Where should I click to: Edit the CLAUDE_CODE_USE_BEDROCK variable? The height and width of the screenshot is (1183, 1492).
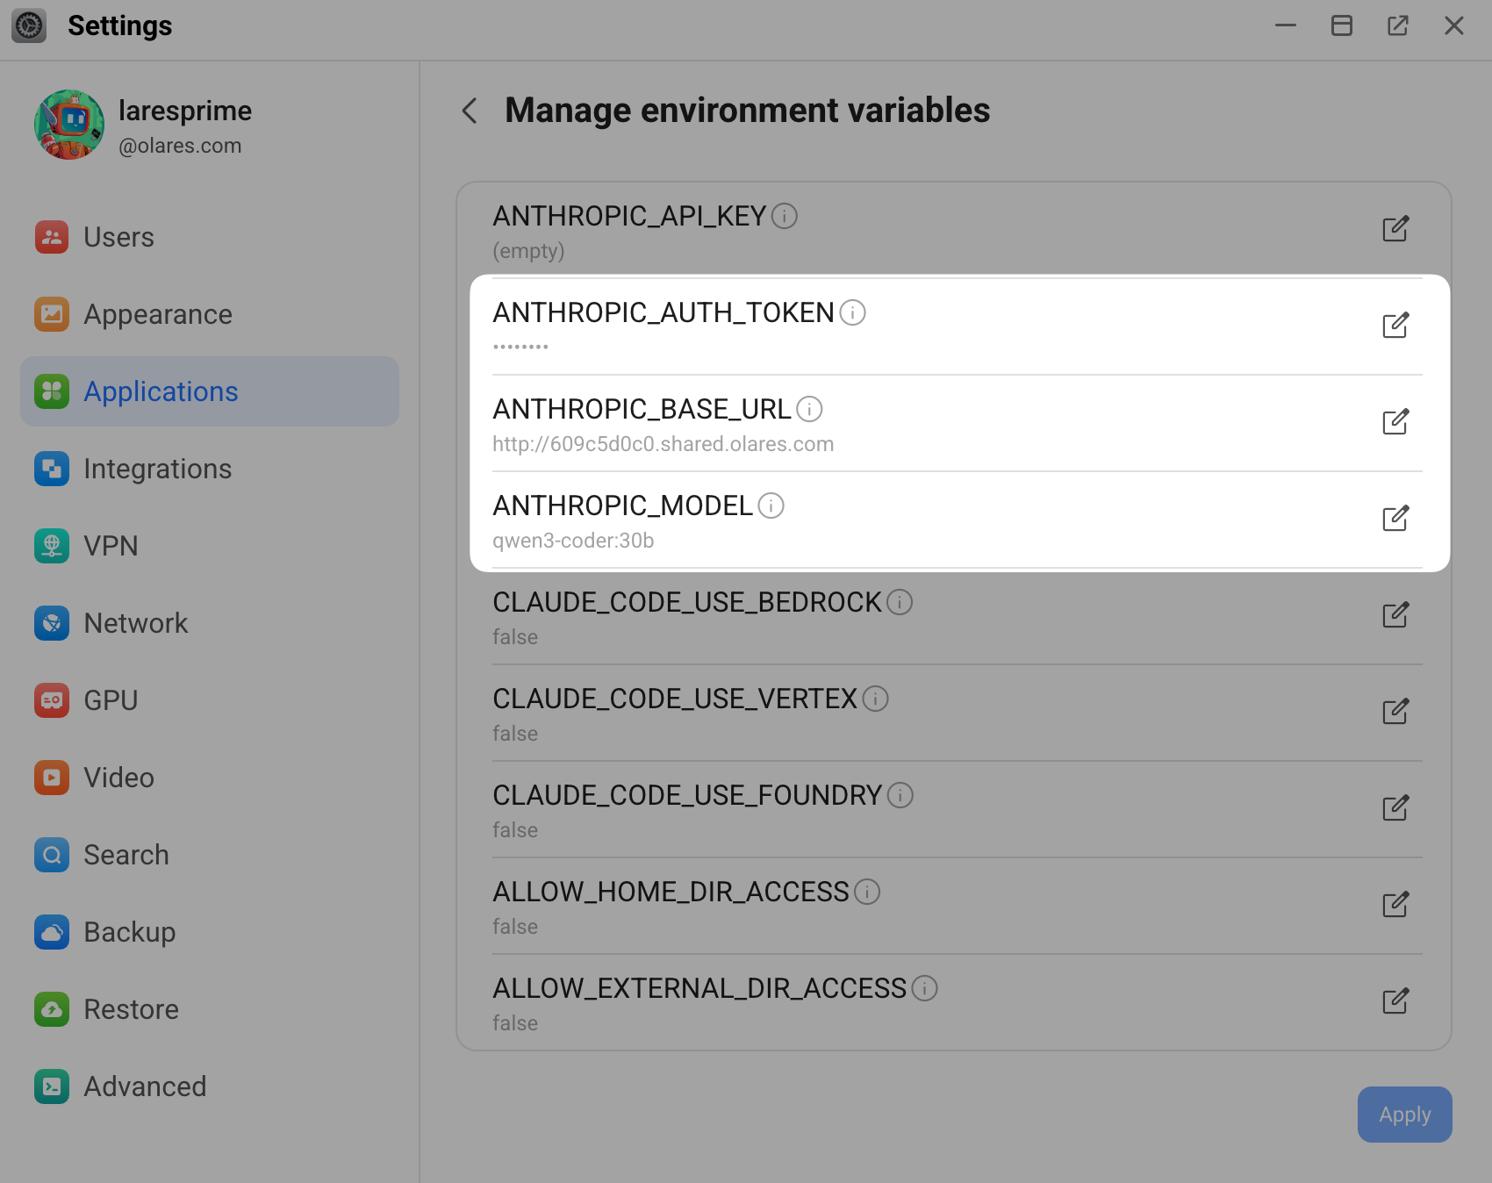pyautogui.click(x=1395, y=615)
